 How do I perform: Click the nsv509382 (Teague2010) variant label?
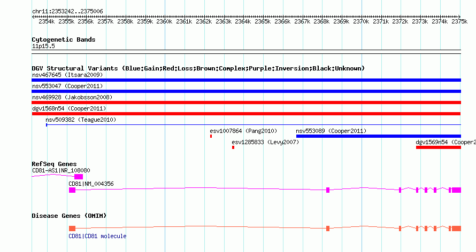pyautogui.click(x=81, y=120)
